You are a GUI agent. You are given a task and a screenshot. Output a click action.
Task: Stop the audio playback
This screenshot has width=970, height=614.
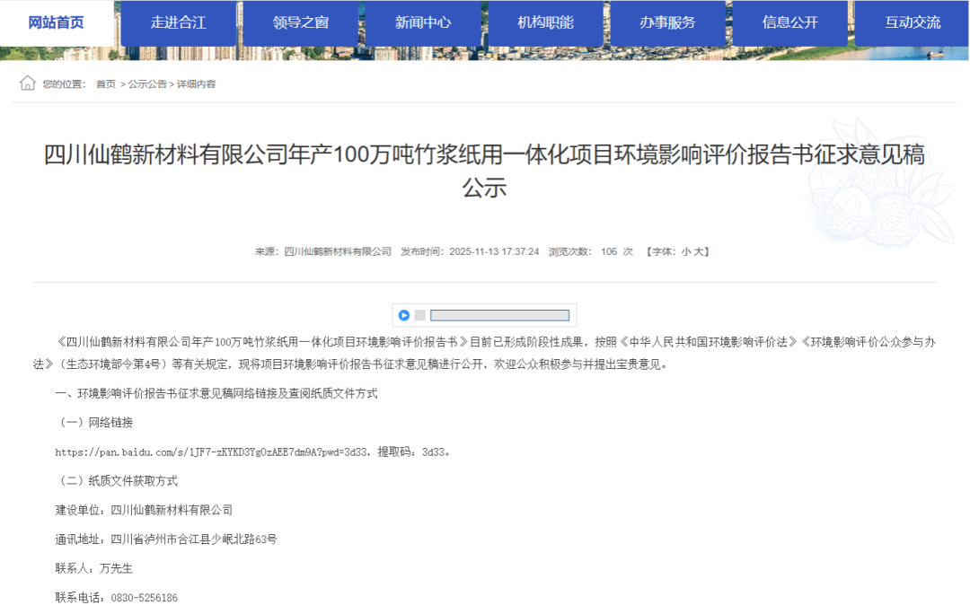click(419, 315)
